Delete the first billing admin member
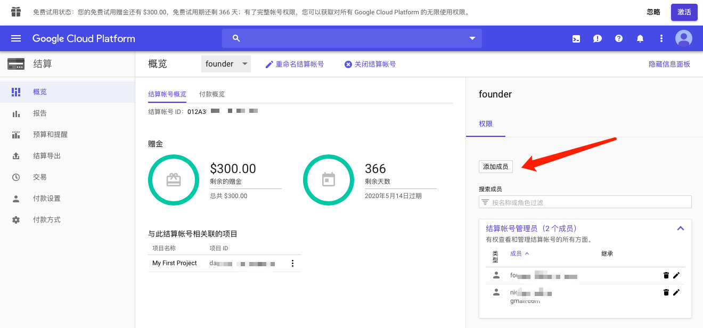Viewport: 703px width, 328px height. 666,275
